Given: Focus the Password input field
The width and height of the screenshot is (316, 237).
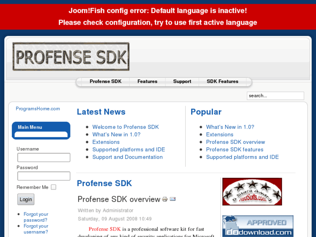Looking at the screenshot, I should click(44, 176).
